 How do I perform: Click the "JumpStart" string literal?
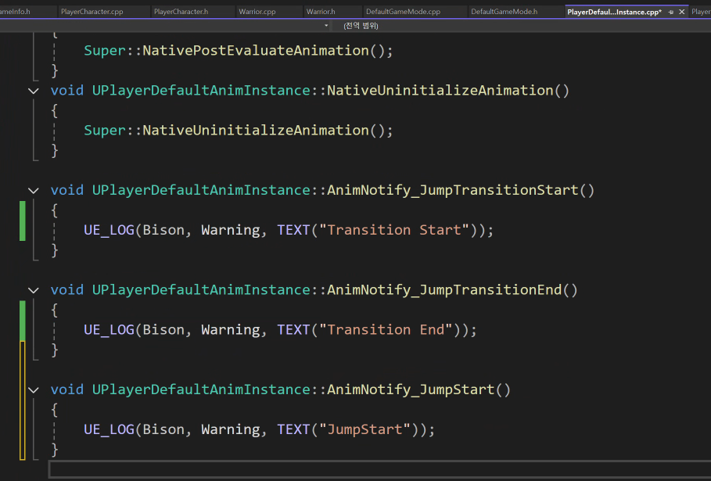365,429
